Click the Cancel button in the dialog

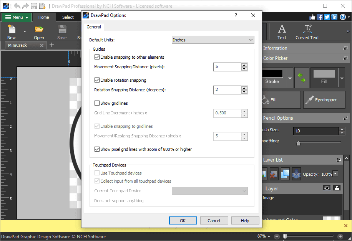coord(214,221)
